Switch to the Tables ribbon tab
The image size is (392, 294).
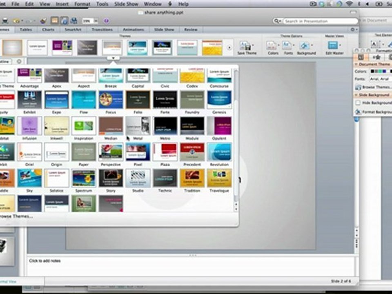point(26,29)
